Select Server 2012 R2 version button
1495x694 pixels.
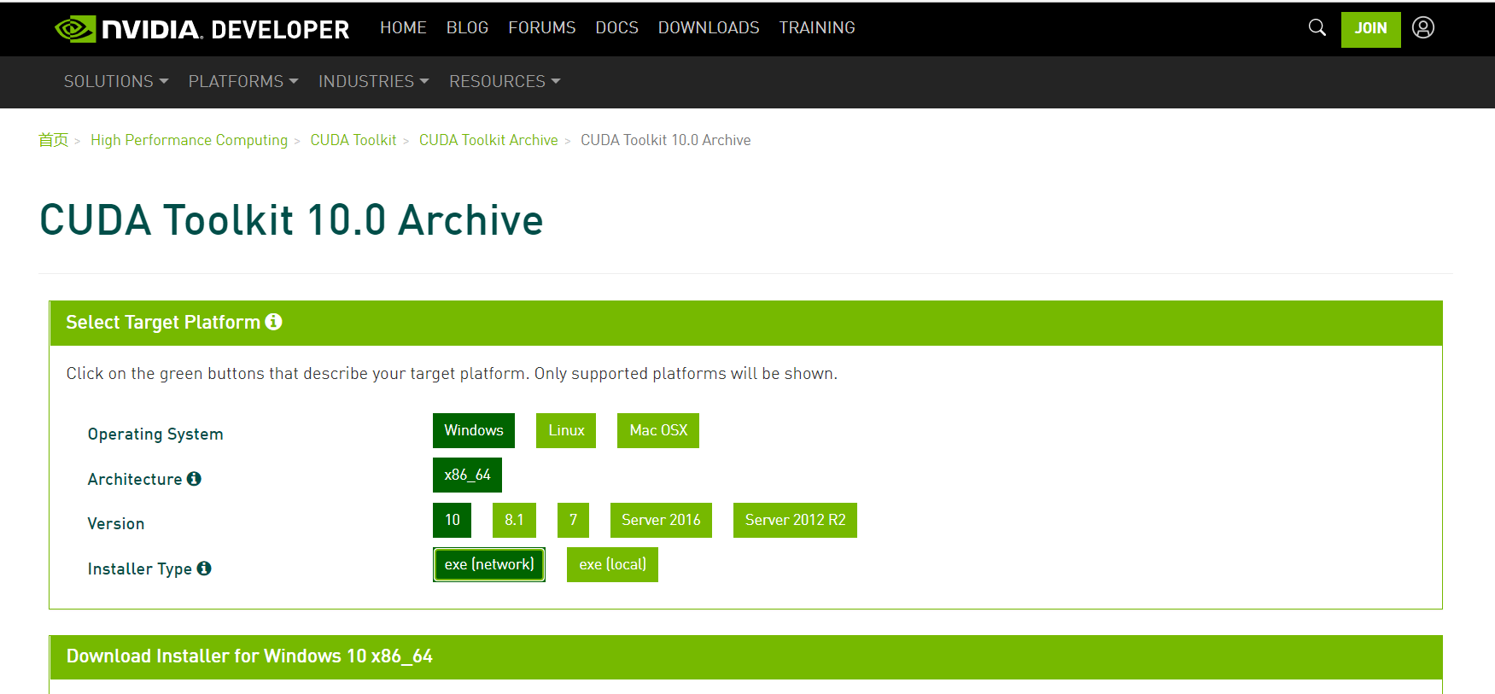click(795, 520)
